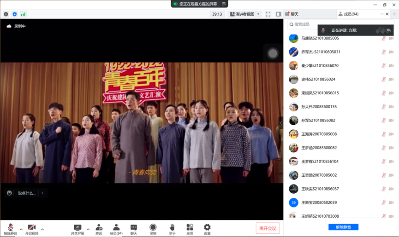Toggle mic icon for 孙军S21010856082

[383, 121]
